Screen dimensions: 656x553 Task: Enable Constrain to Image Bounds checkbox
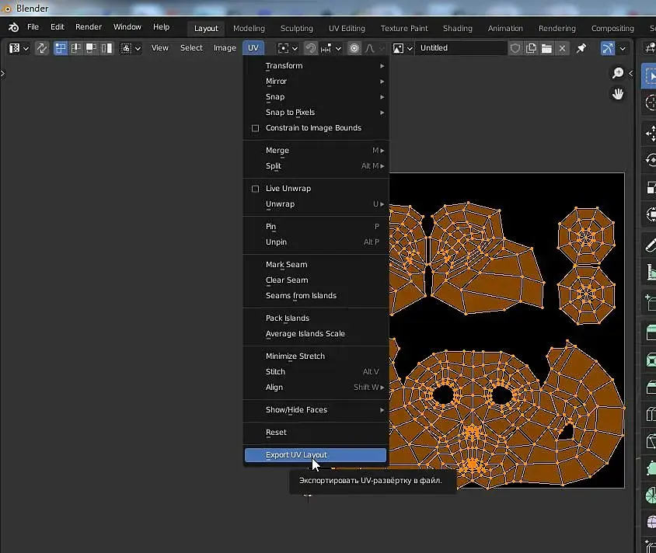[255, 128]
